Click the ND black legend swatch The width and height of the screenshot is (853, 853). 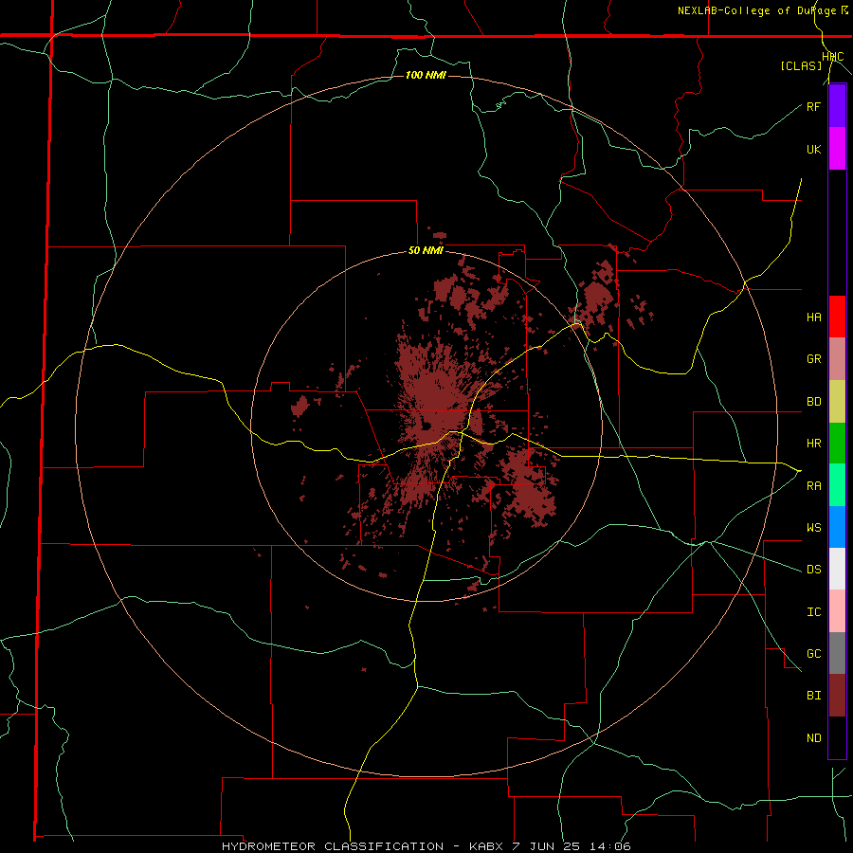[837, 737]
